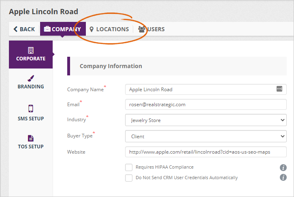The height and width of the screenshot is (197, 294).
Task: Click into the Website URL field
Action: pyautogui.click(x=206, y=152)
